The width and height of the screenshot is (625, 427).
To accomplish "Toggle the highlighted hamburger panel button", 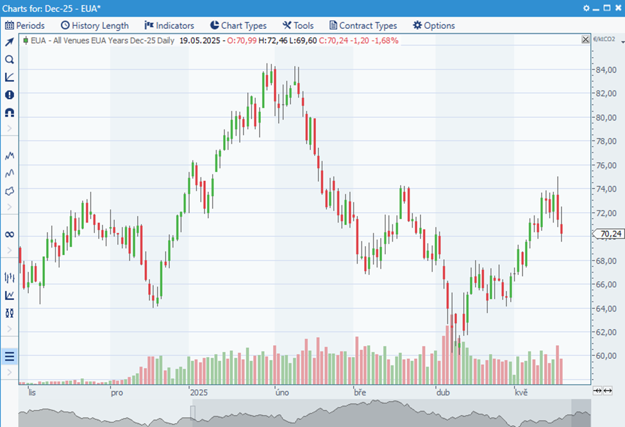I will pos(10,356).
